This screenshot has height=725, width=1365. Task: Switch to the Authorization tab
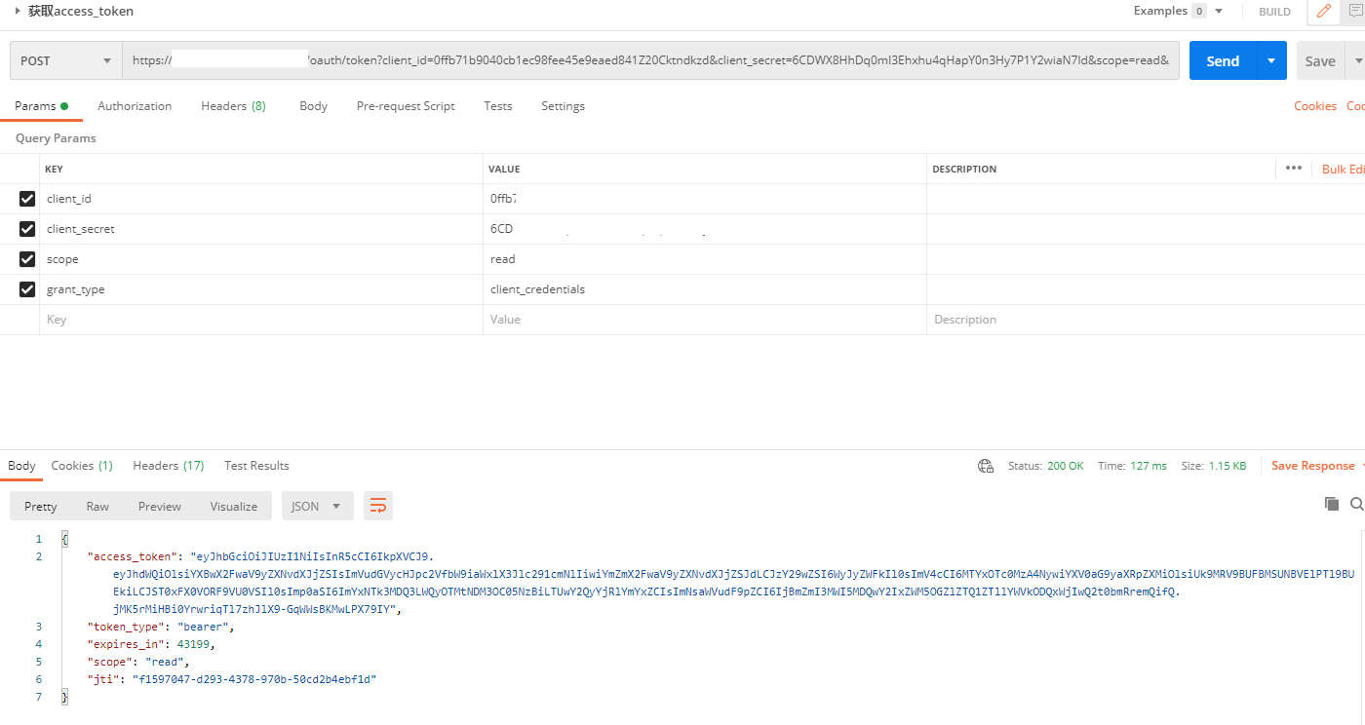(135, 106)
